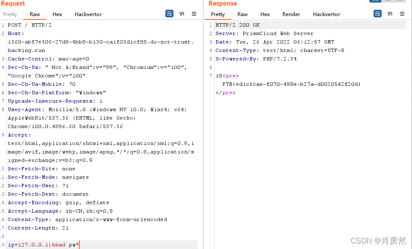Click the Sec-Ch-Ua header line
Image resolution: width=413 pixels, height=249 pixels.
97,67
